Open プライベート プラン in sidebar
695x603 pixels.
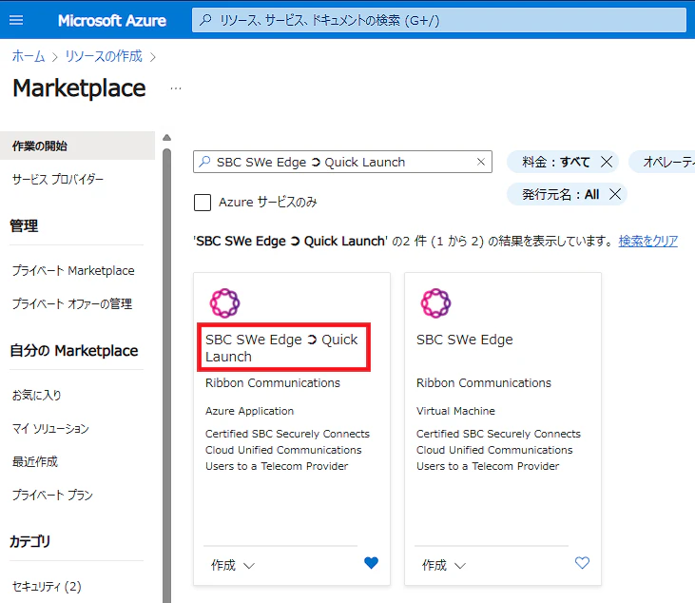[x=52, y=496]
